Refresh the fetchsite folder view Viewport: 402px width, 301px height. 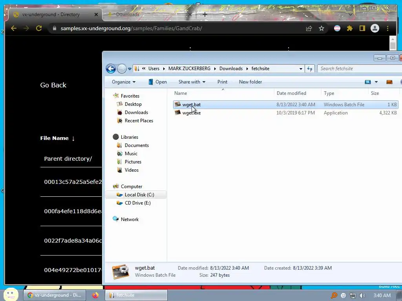[x=310, y=69]
